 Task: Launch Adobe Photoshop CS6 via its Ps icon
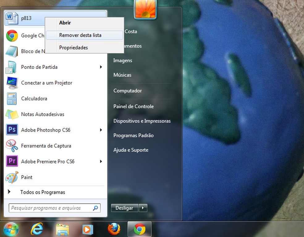coord(12,129)
